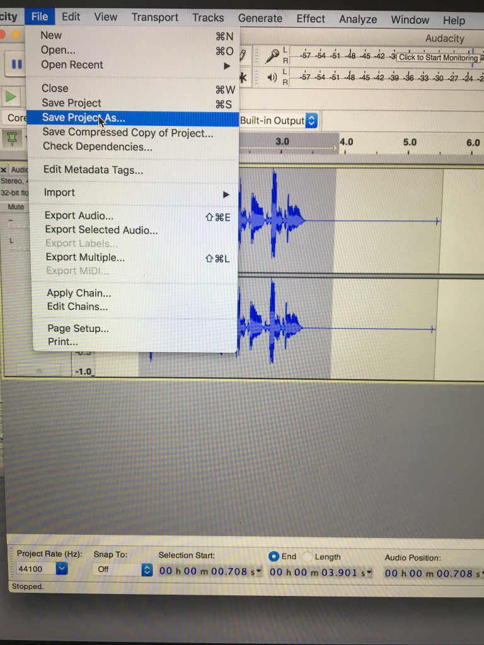Open the Generate menu
This screenshot has height=645, width=484.
tap(260, 18)
